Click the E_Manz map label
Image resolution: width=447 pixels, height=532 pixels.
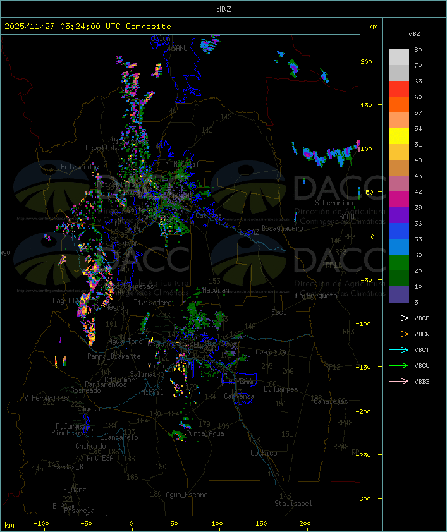[75, 490]
